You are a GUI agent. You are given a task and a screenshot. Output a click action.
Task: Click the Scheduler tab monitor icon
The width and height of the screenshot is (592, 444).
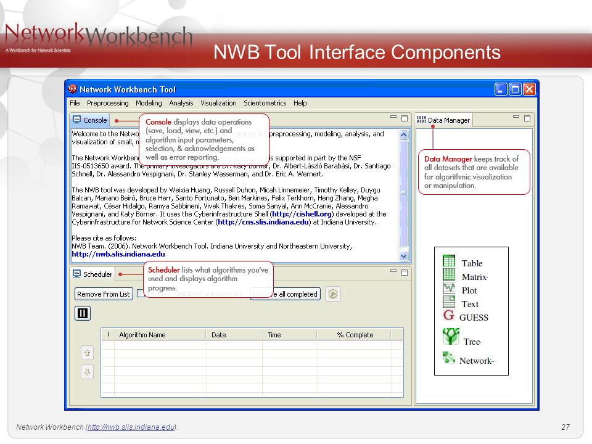[76, 274]
